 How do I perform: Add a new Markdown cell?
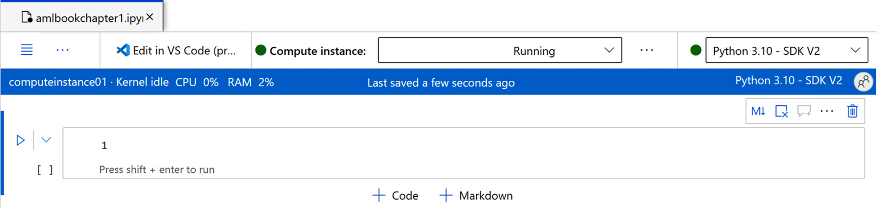(x=476, y=195)
